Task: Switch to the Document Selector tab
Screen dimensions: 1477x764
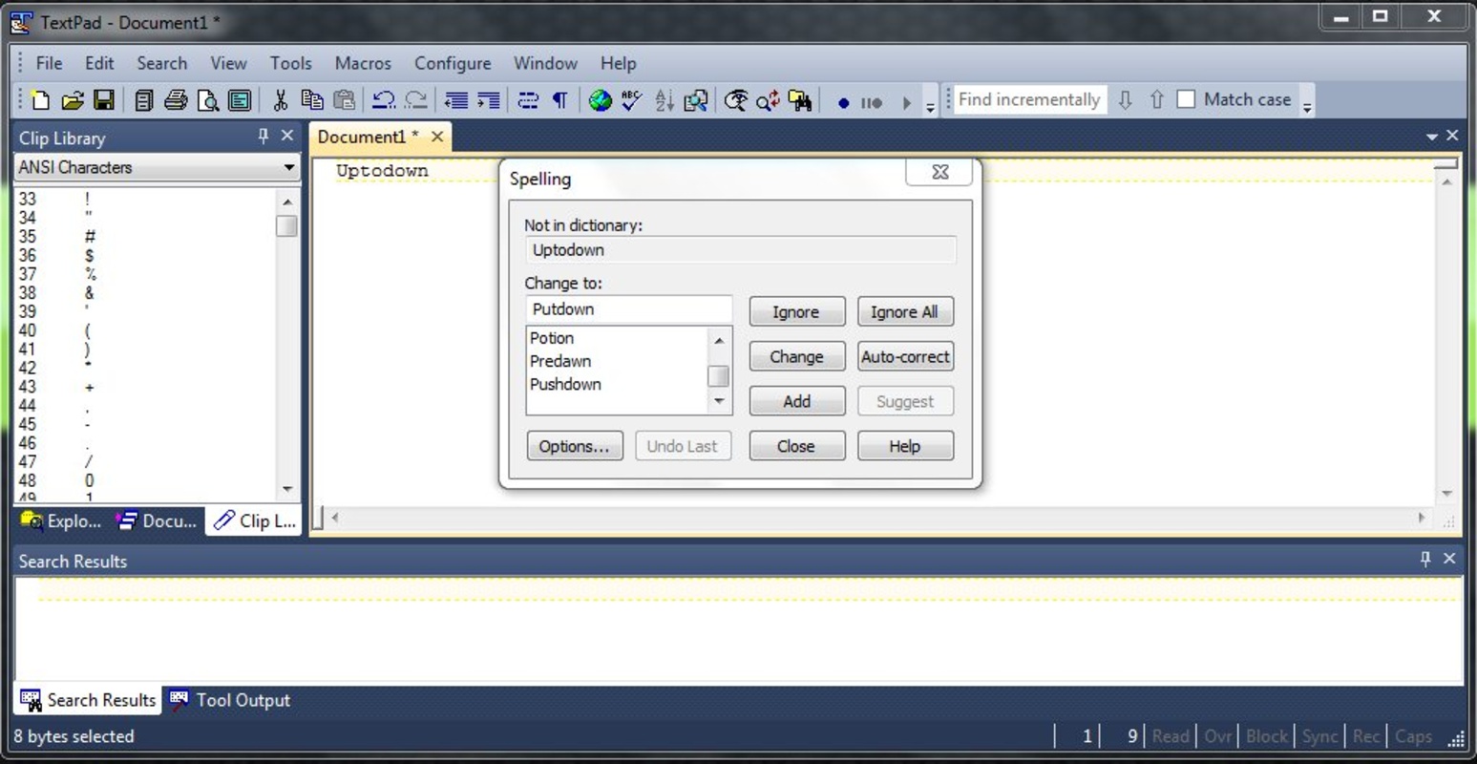Action: (x=157, y=520)
